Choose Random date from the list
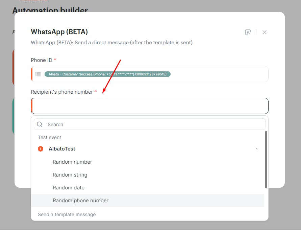 click(x=147, y=188)
